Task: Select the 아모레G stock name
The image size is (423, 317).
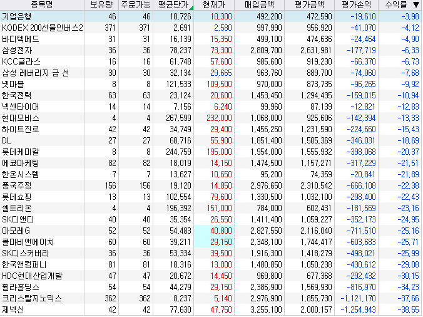Action: 16,231
